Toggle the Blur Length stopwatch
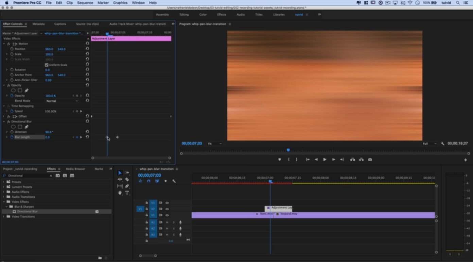 (12, 137)
